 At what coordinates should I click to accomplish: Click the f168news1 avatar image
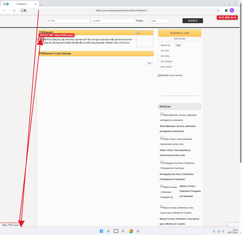point(145,39)
